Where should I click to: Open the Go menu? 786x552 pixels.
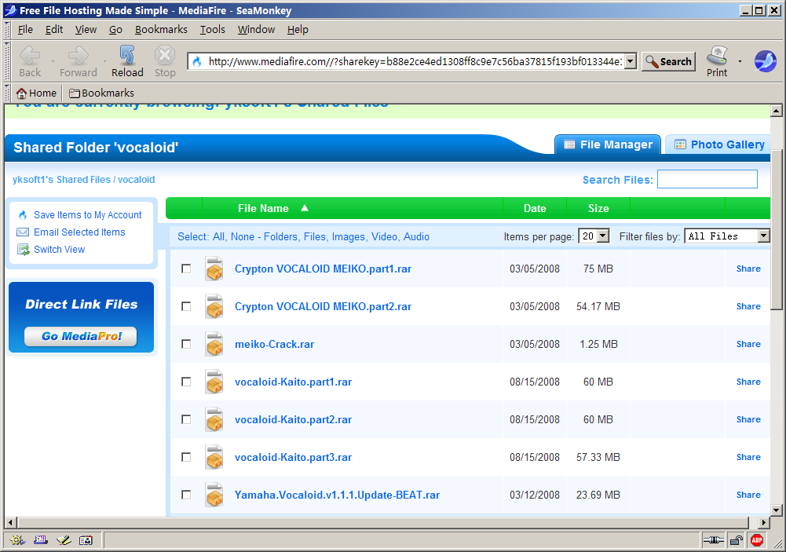point(115,30)
